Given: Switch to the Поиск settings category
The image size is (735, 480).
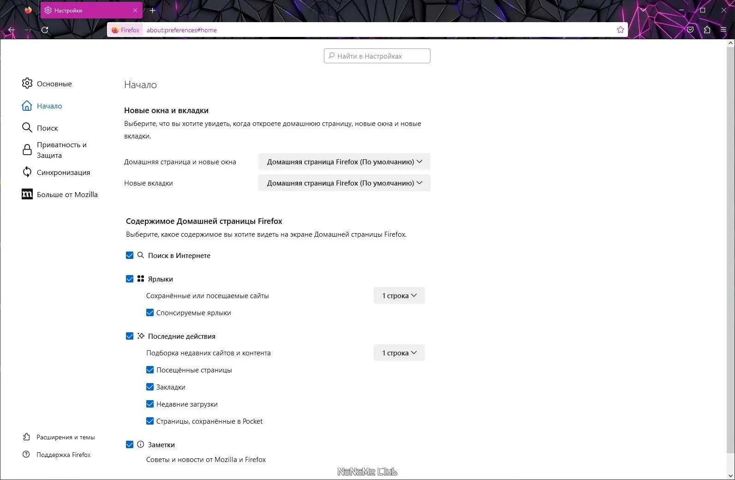Looking at the screenshot, I should tap(47, 128).
